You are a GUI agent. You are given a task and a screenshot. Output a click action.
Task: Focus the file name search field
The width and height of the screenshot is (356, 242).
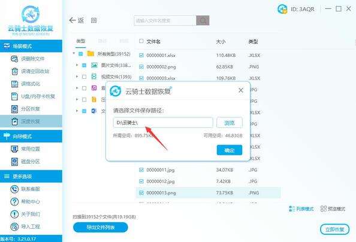pyautogui.click(x=165, y=20)
